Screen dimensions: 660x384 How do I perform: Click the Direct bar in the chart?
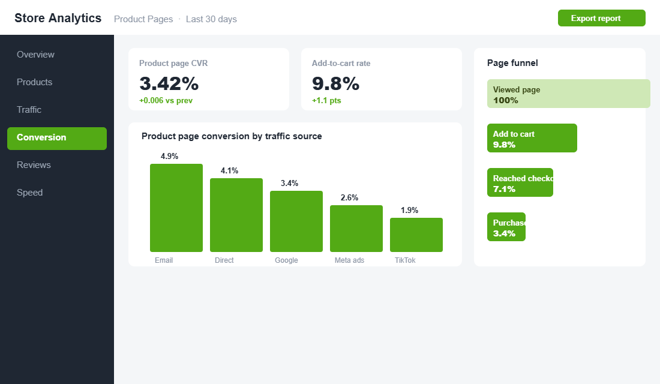point(236,215)
